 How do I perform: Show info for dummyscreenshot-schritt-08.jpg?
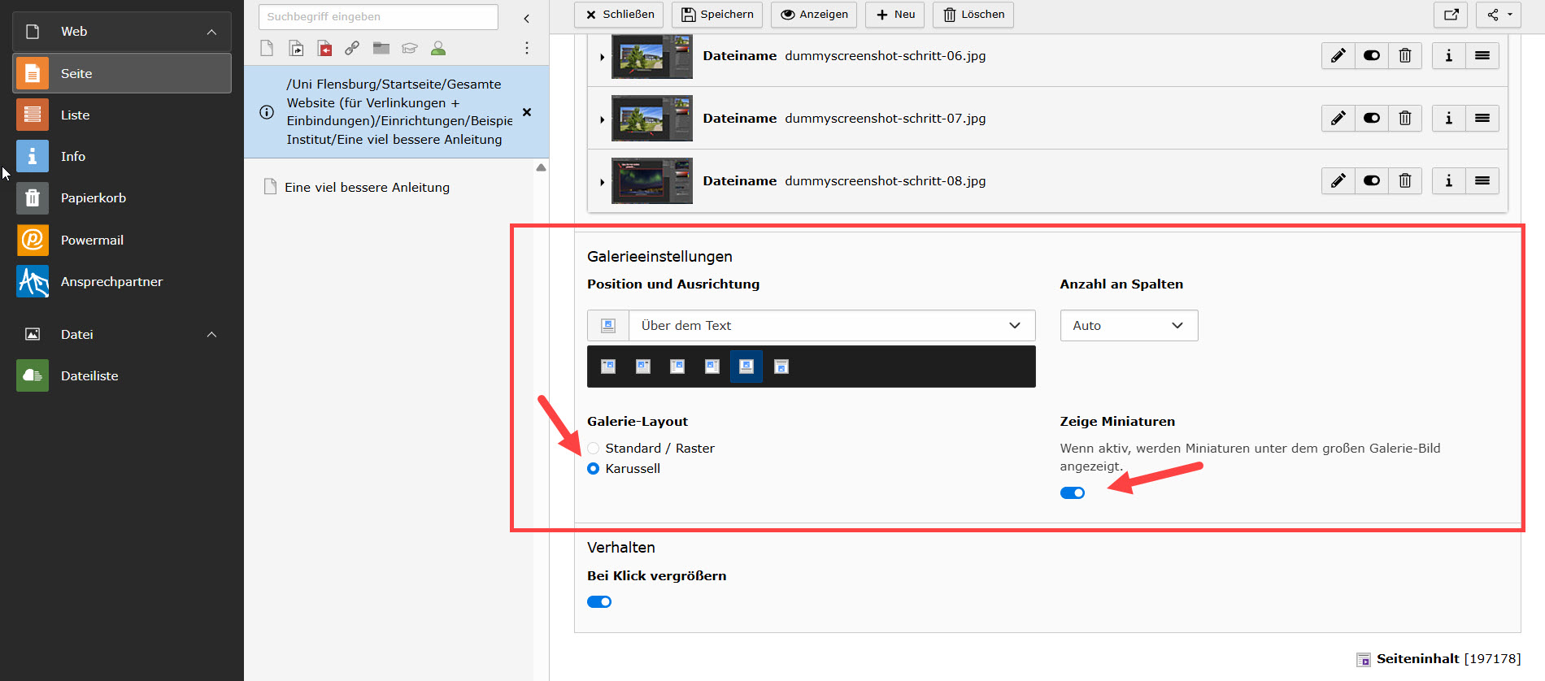pyautogui.click(x=1448, y=181)
